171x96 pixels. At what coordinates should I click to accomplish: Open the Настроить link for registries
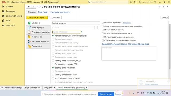pyautogui.click(x=127, y=23)
